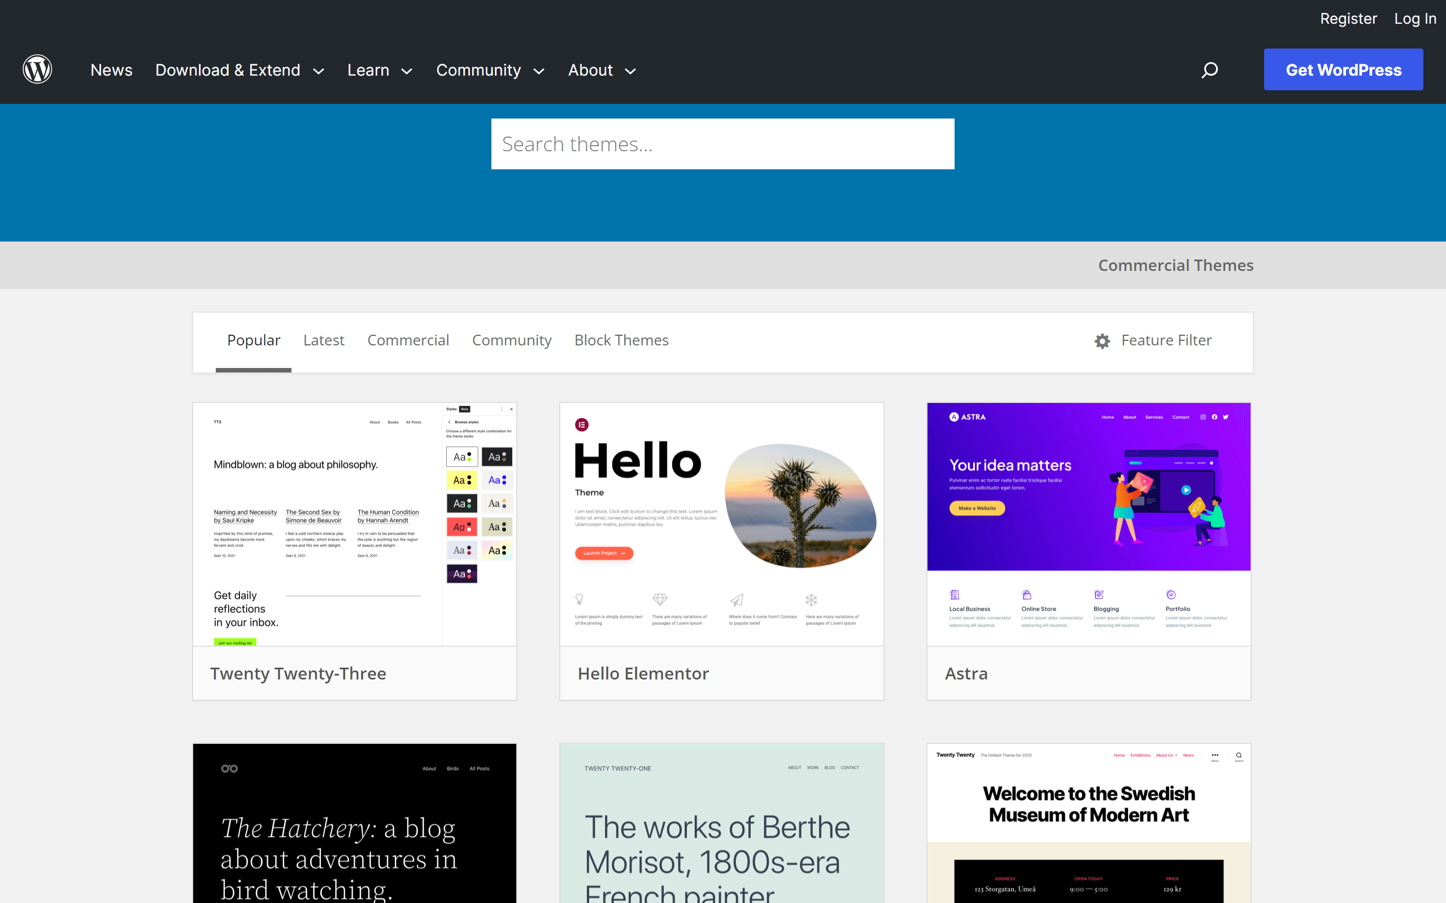Viewport: 1446px width, 903px height.
Task: Open the Hello Elementor theme preview
Action: tap(721, 524)
